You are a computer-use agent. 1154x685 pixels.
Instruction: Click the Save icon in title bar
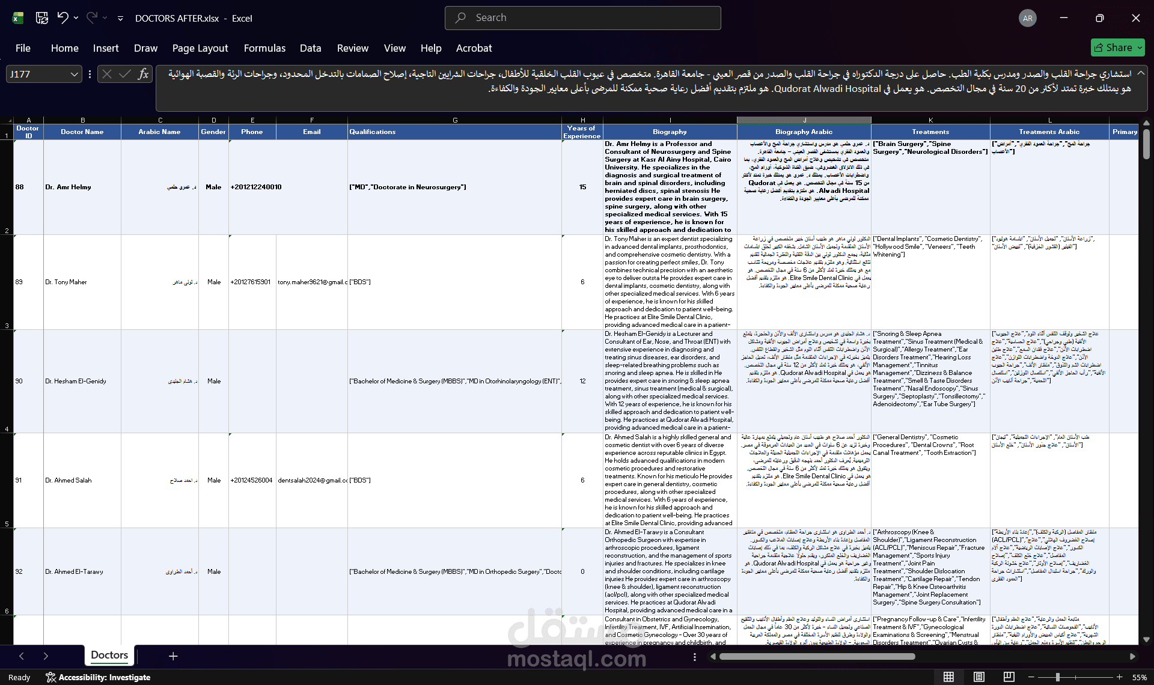(x=42, y=18)
